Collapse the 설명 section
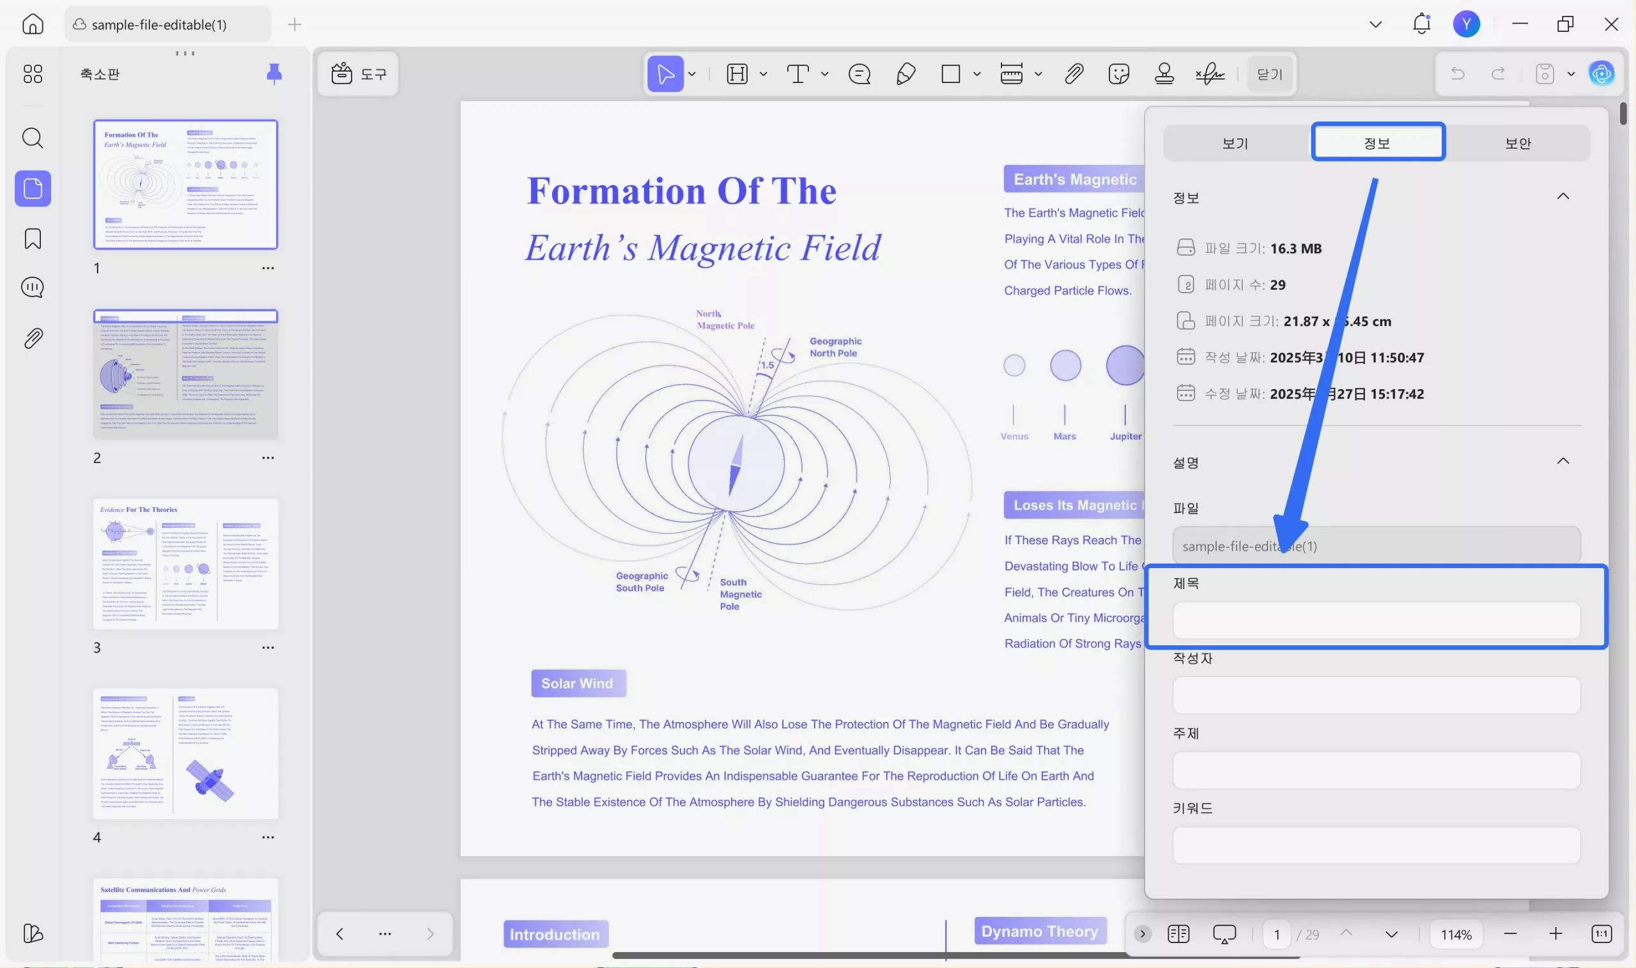The height and width of the screenshot is (968, 1636). point(1563,461)
